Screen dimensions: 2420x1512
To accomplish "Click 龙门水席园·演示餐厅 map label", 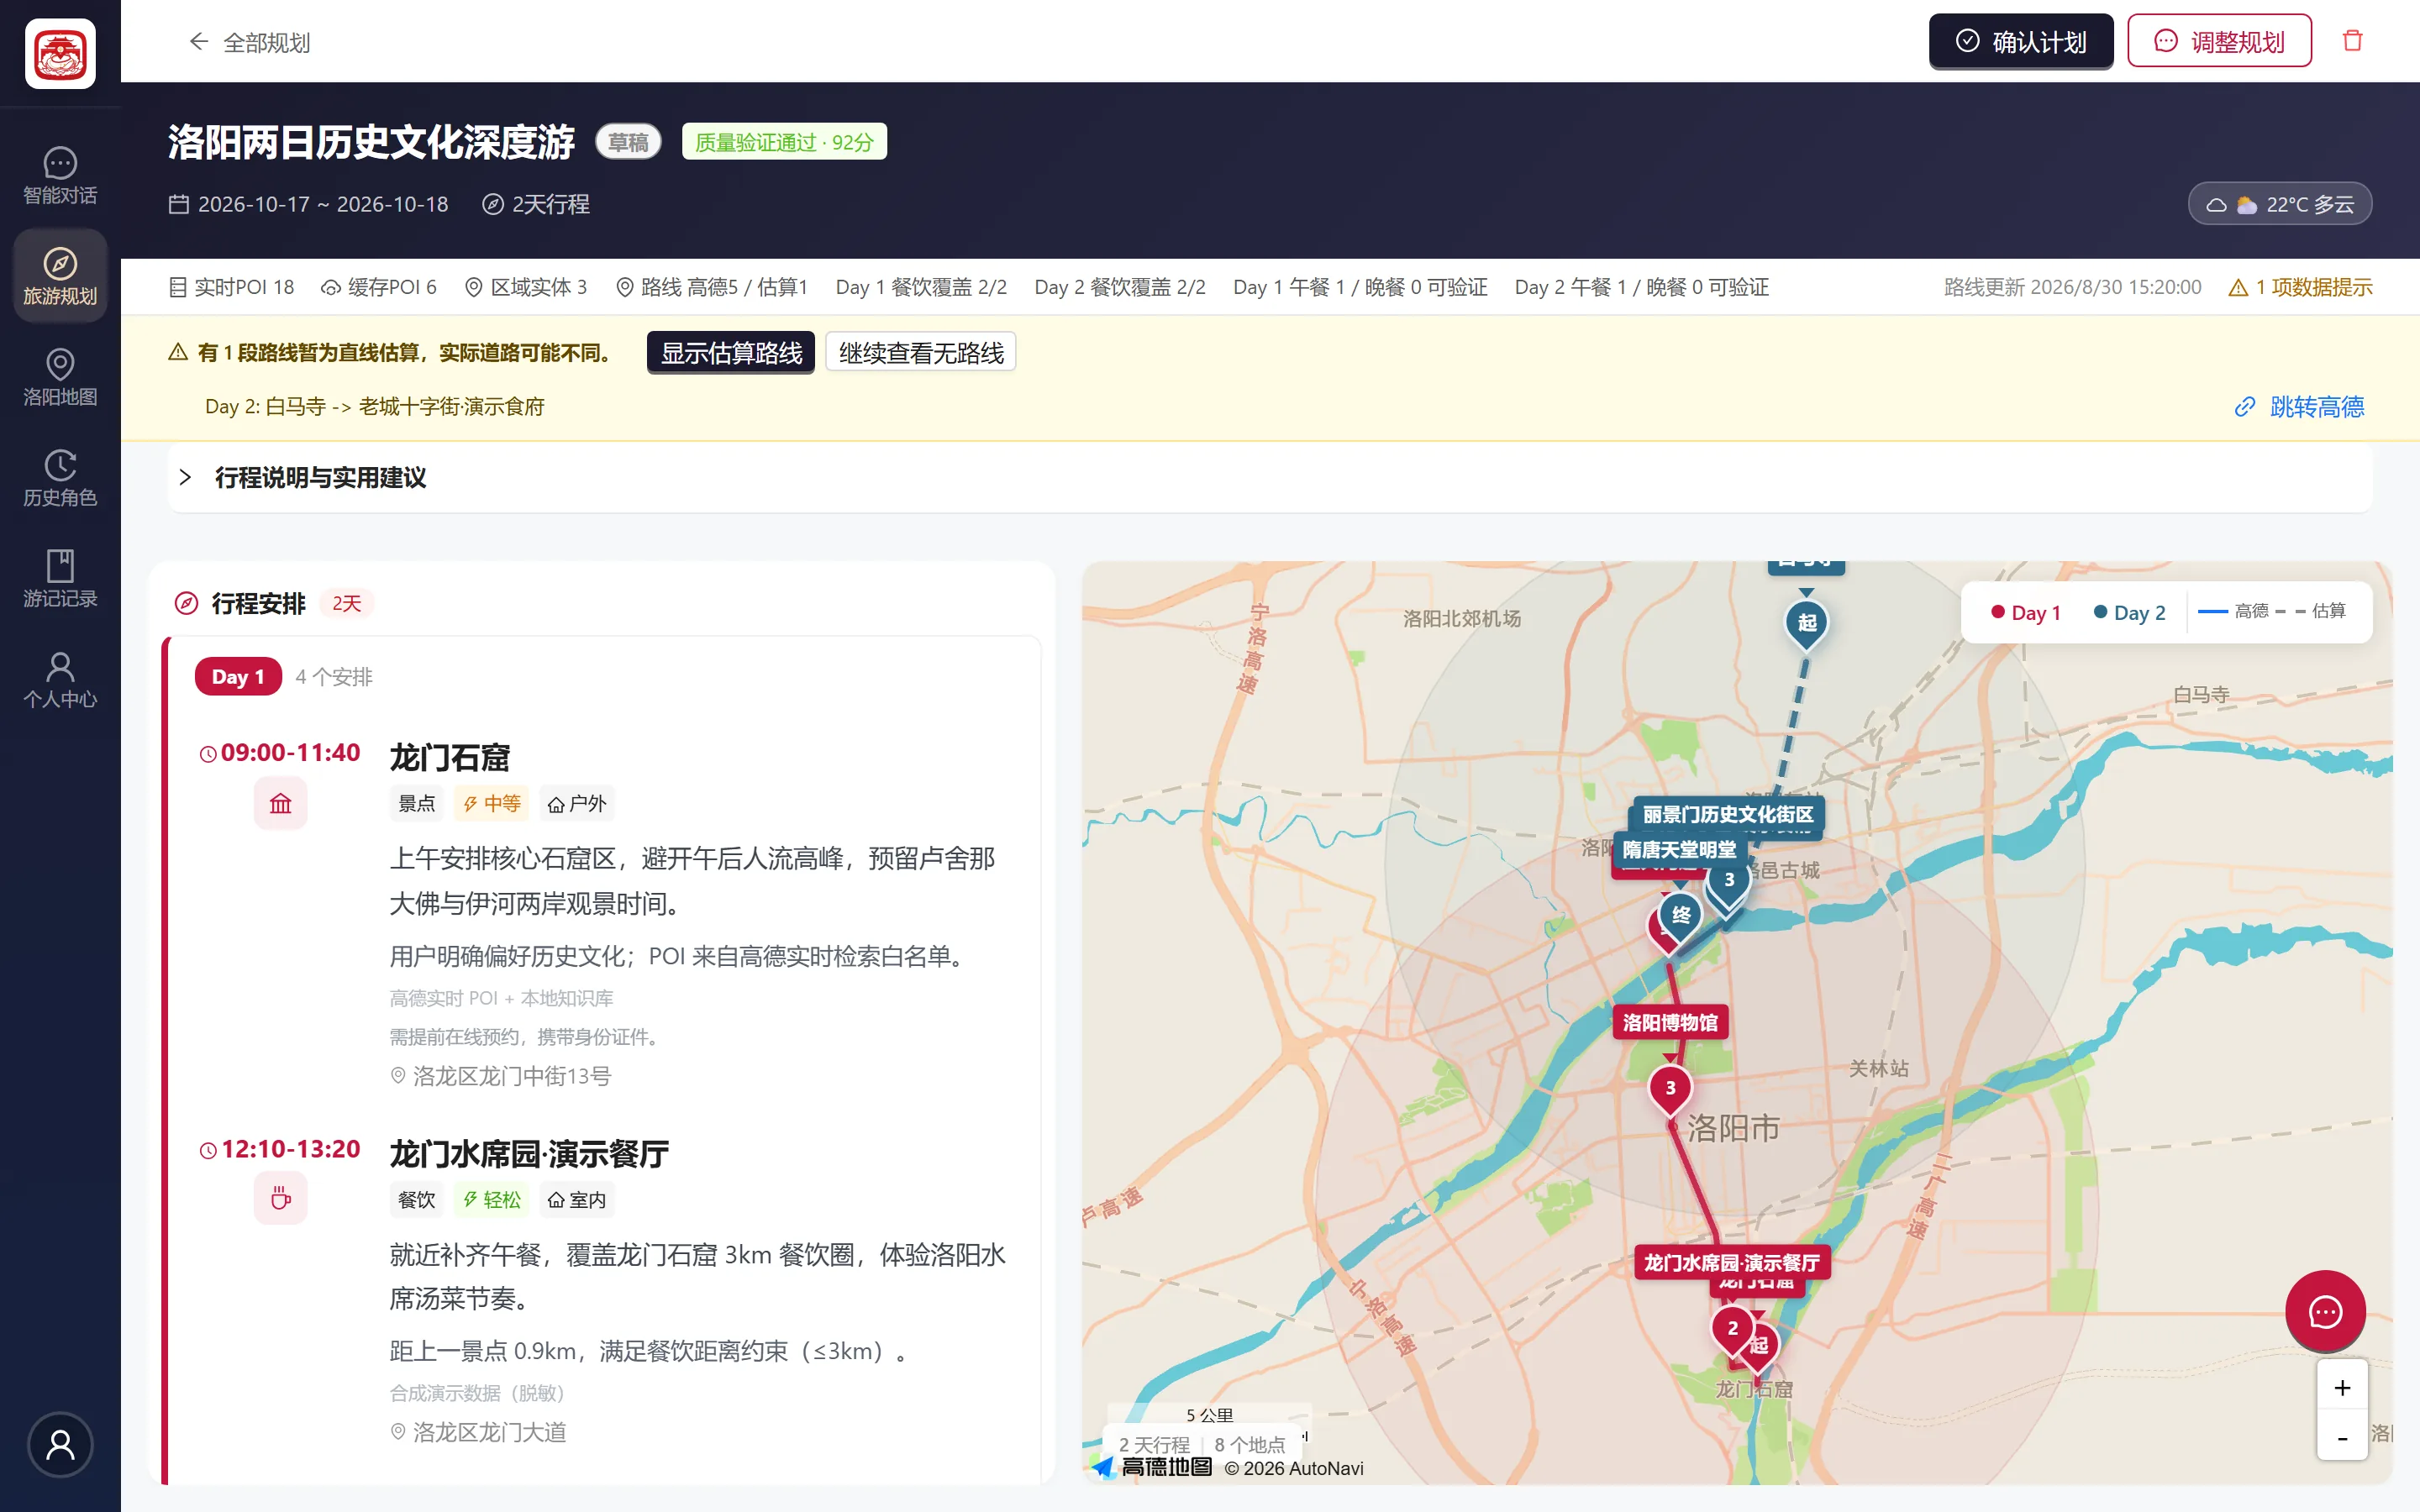I will pos(1731,1262).
